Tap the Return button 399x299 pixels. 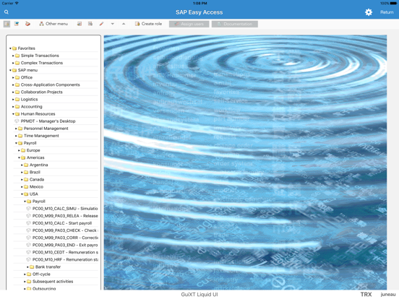click(387, 12)
